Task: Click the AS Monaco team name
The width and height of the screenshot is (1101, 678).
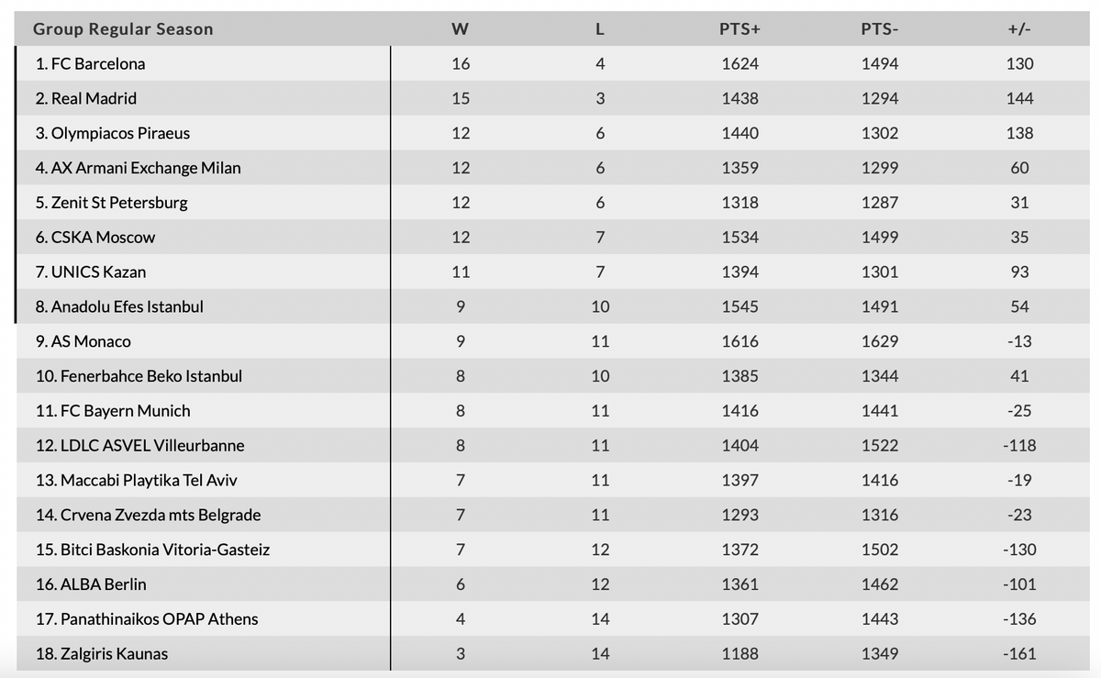Action: (x=83, y=341)
